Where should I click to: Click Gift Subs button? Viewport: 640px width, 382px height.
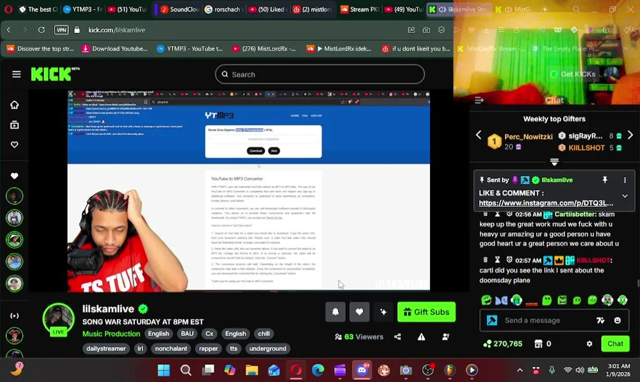click(426, 312)
